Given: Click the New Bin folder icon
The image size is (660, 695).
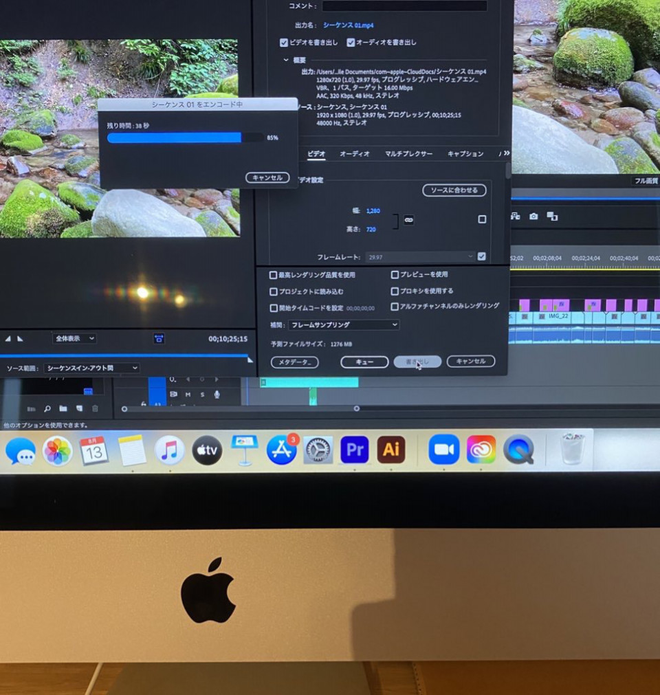Looking at the screenshot, I should pyautogui.click(x=63, y=408).
